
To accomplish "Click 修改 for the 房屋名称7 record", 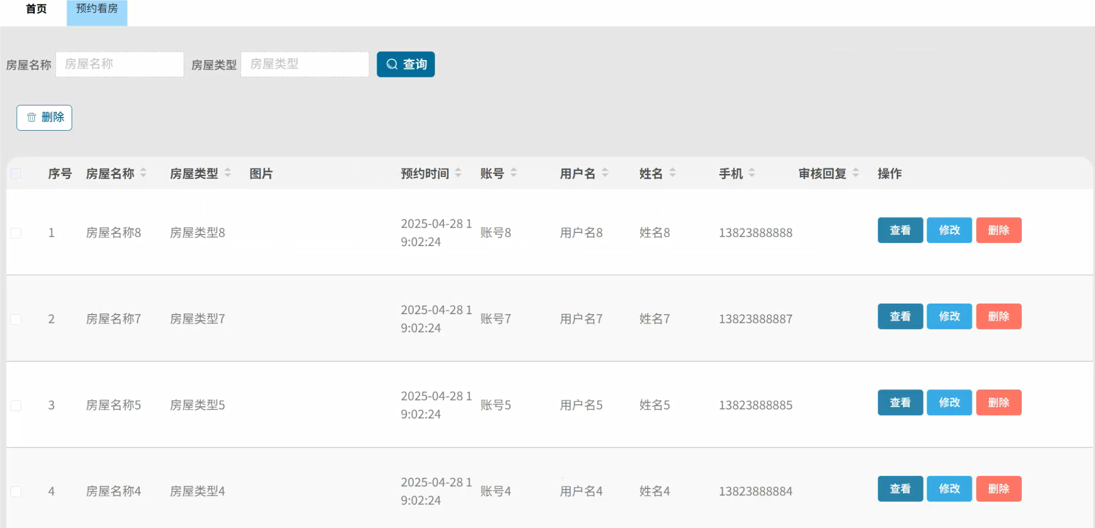I will [x=949, y=316].
